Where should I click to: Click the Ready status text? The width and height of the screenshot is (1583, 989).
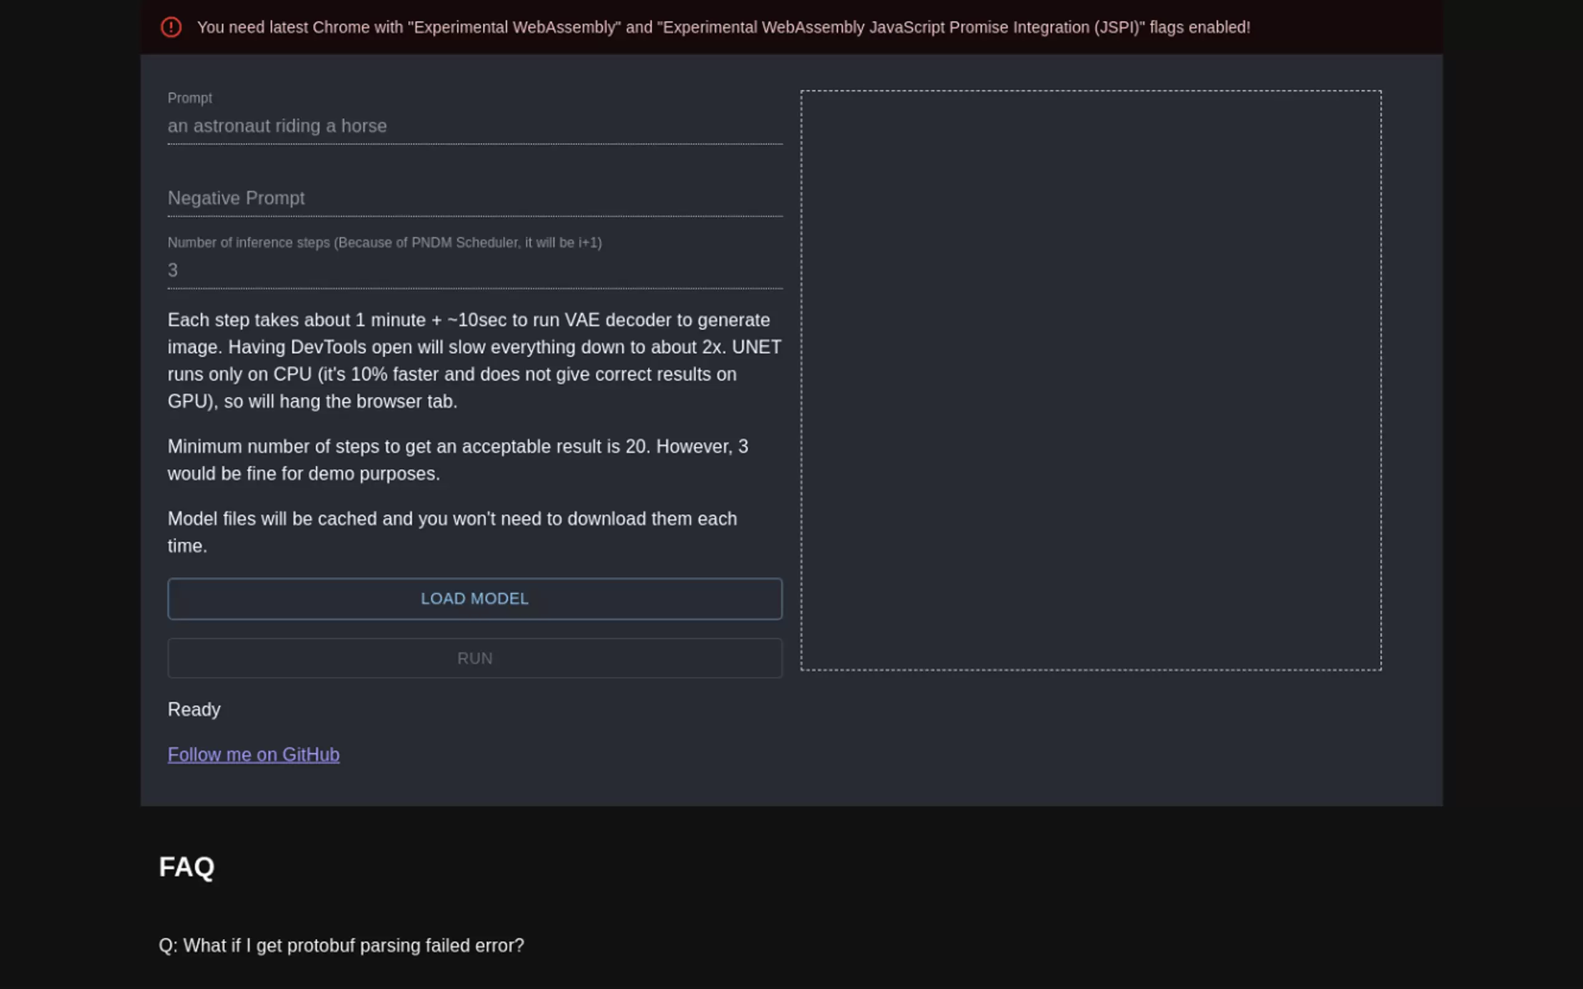194,710
